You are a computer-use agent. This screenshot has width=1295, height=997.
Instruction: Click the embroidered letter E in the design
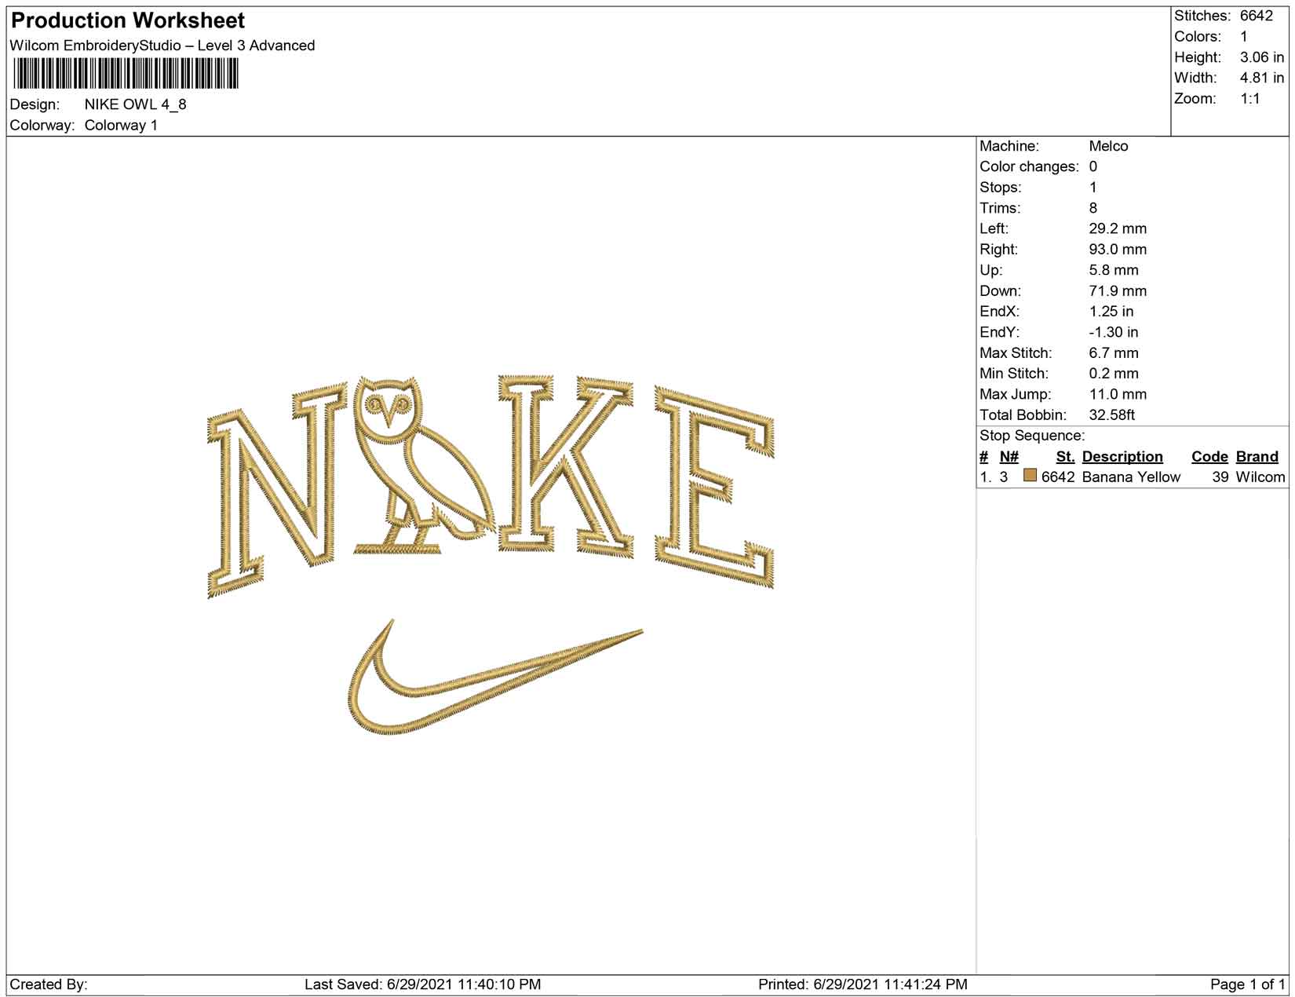[x=714, y=487]
